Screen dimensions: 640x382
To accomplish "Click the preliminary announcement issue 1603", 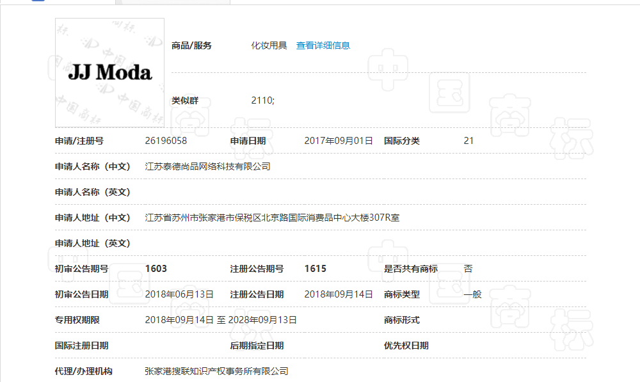I will [156, 269].
